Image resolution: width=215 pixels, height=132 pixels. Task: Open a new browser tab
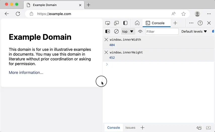[x=89, y=5]
